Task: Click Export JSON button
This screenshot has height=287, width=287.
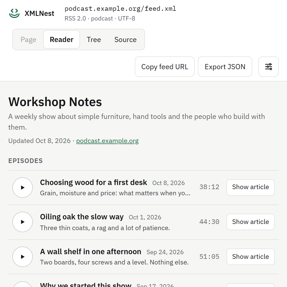Action: click(x=225, y=67)
